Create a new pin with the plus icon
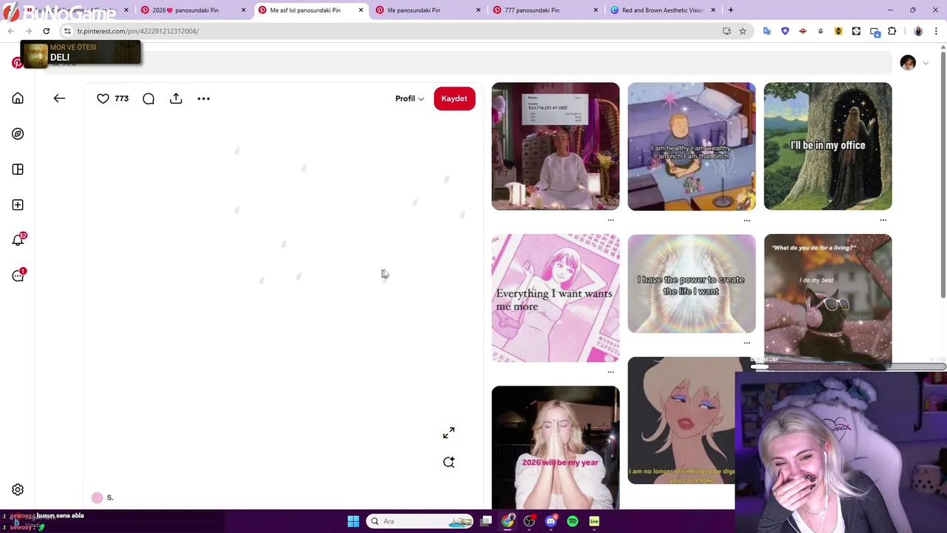The width and height of the screenshot is (947, 533). coord(18,205)
